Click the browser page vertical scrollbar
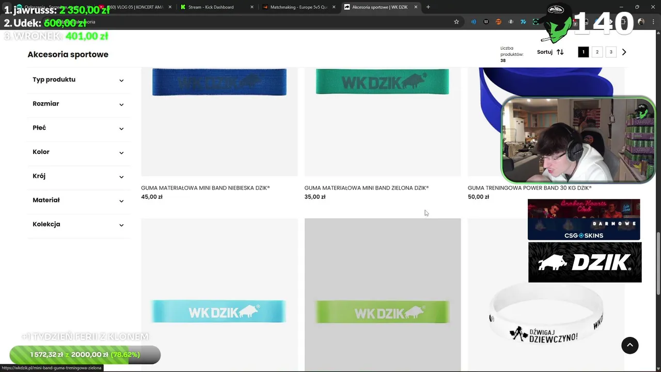 (658, 263)
